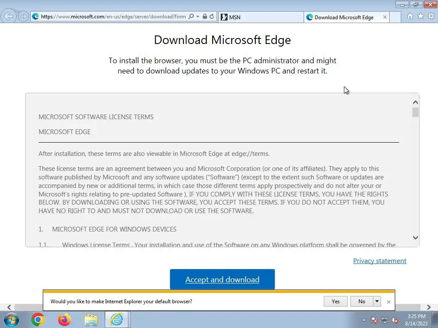Screen dimensions: 438x328
Task: Open Windows Explorer folder in taskbar
Action: (91, 320)
